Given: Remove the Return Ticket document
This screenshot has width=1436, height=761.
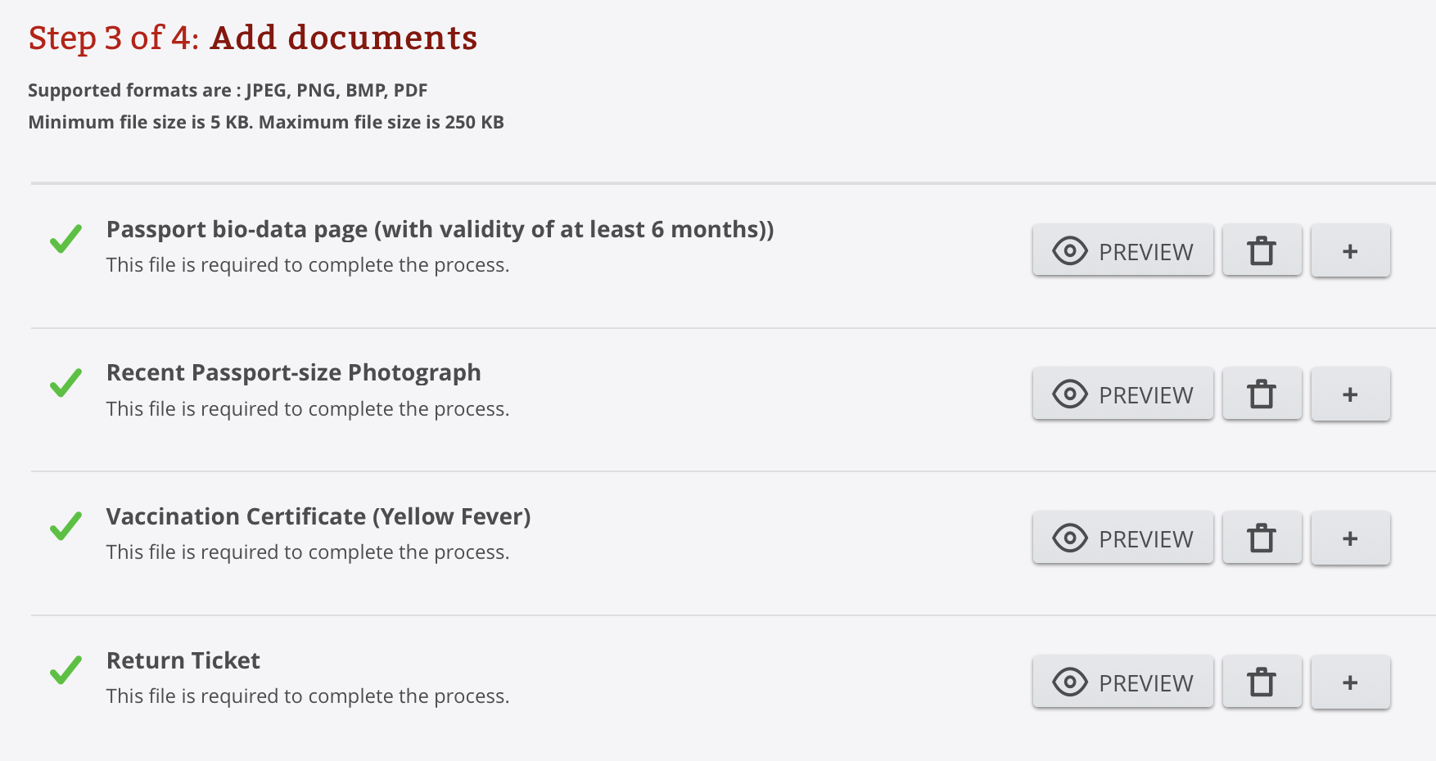Looking at the screenshot, I should pos(1262,682).
